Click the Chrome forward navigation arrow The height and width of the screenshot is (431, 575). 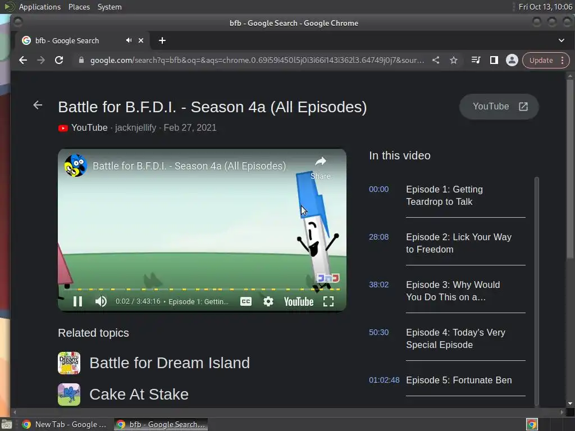[40, 60]
